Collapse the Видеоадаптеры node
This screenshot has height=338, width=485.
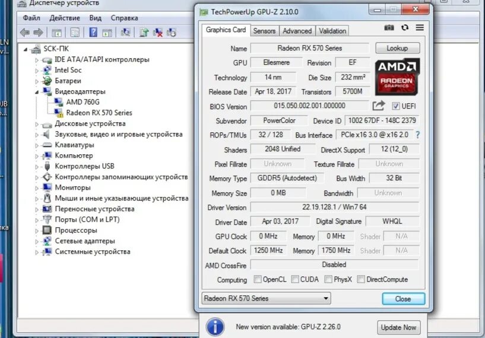tap(36, 92)
